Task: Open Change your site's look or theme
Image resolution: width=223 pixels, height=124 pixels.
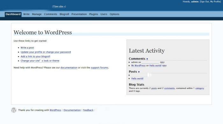Action: tap(40, 61)
